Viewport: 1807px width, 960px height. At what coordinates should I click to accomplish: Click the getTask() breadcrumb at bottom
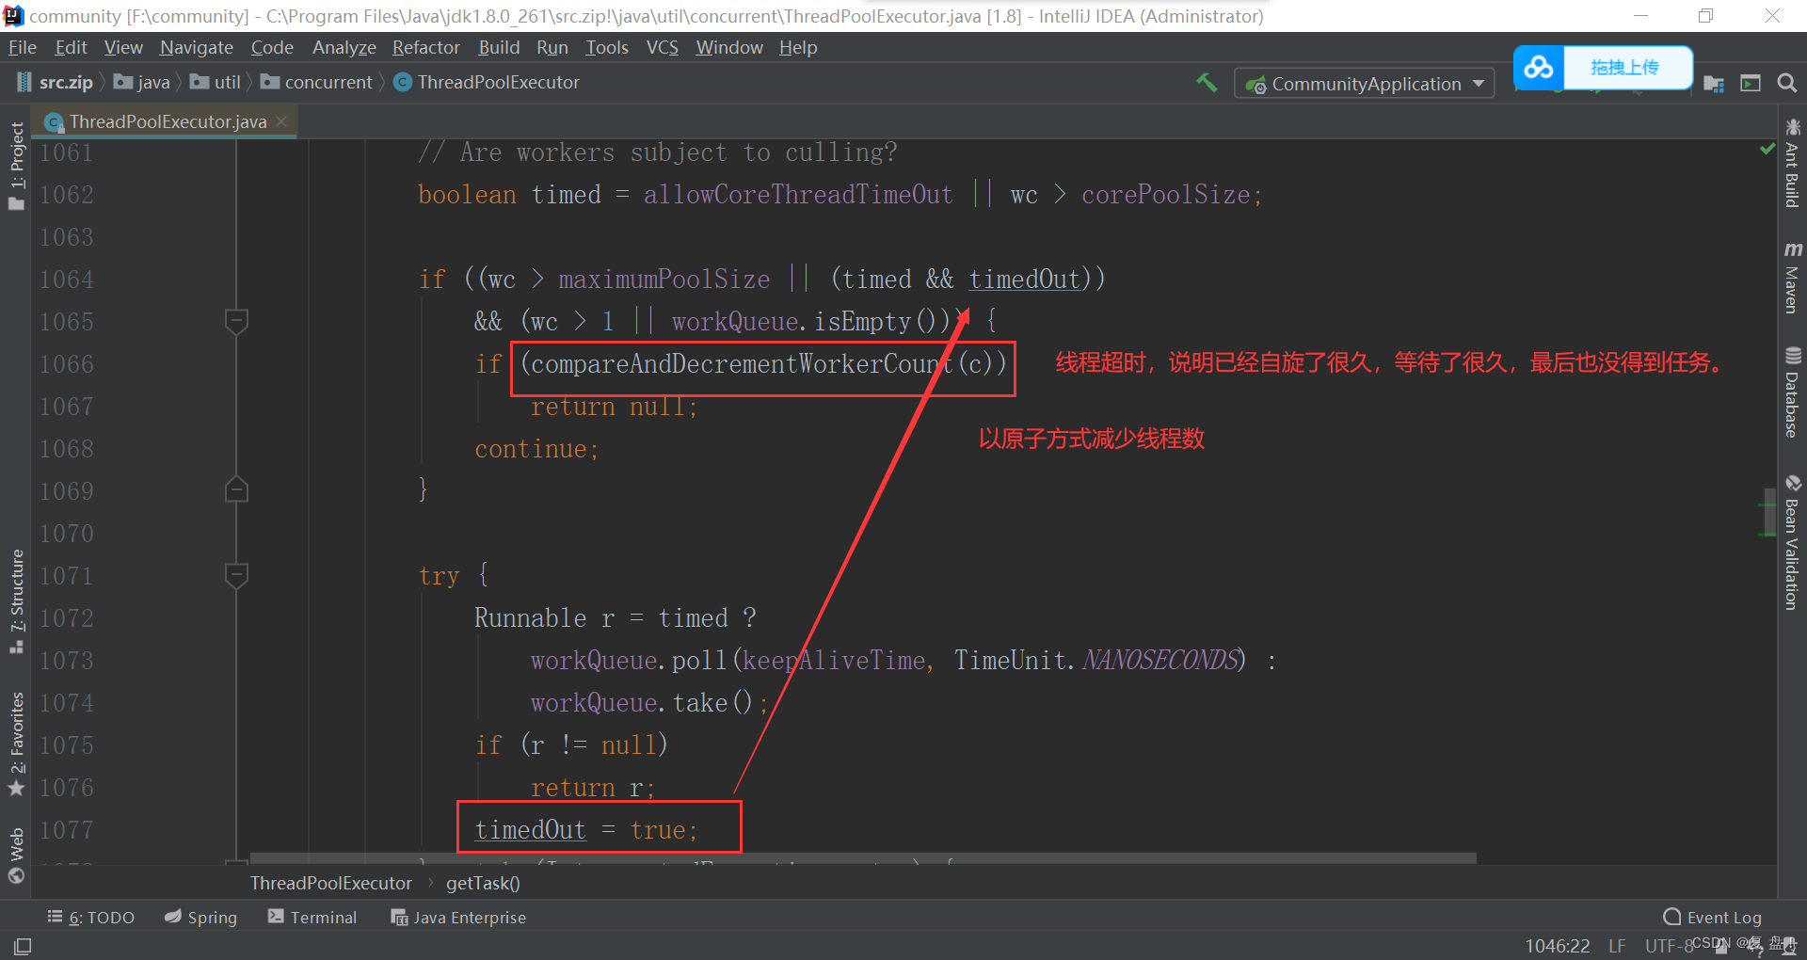click(483, 883)
